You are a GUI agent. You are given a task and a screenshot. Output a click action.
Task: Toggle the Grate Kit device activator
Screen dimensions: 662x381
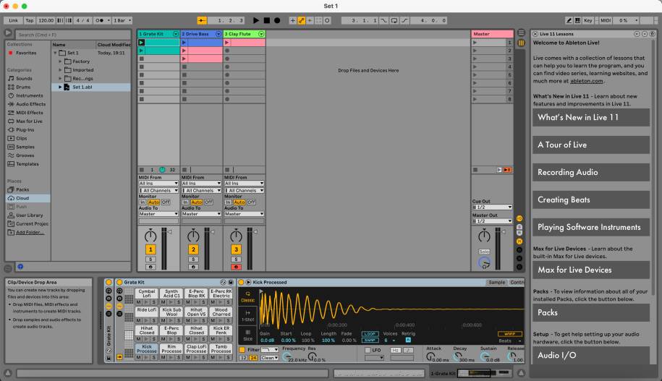119,282
